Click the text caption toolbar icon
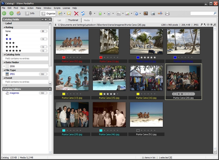This screenshot has height=160, width=219. point(119,13)
